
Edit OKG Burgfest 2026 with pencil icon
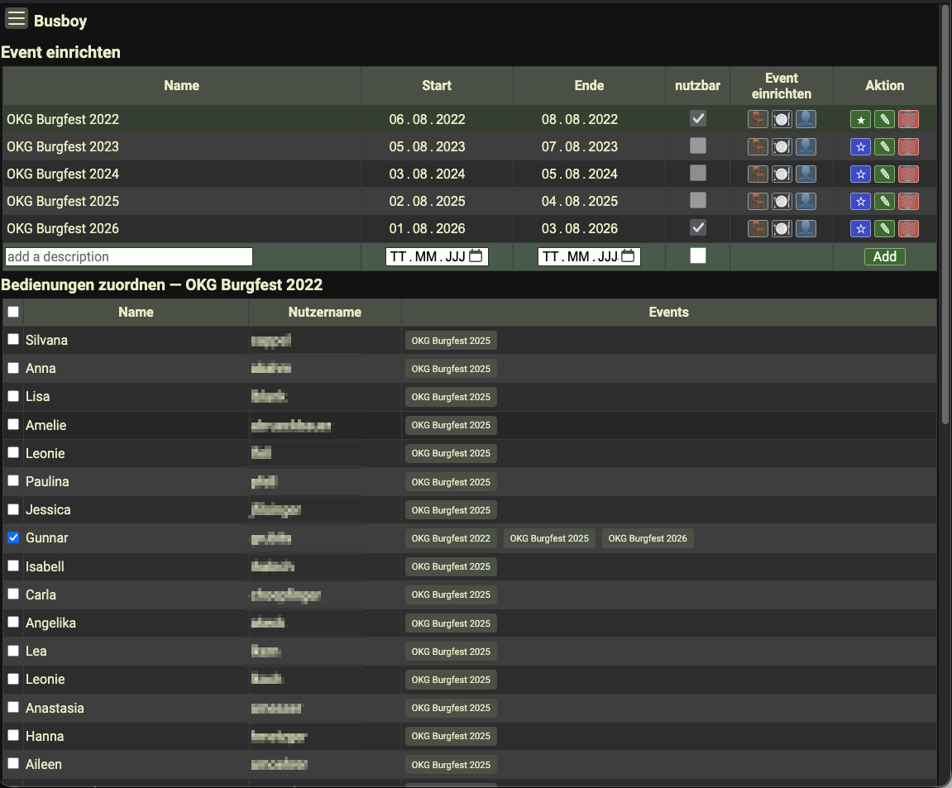click(x=885, y=229)
